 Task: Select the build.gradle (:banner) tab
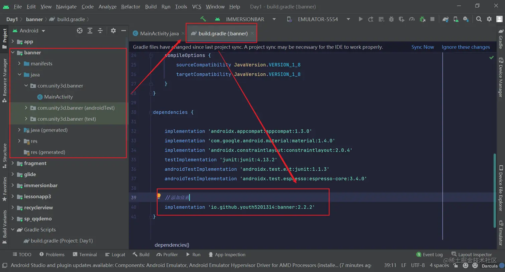coord(222,33)
